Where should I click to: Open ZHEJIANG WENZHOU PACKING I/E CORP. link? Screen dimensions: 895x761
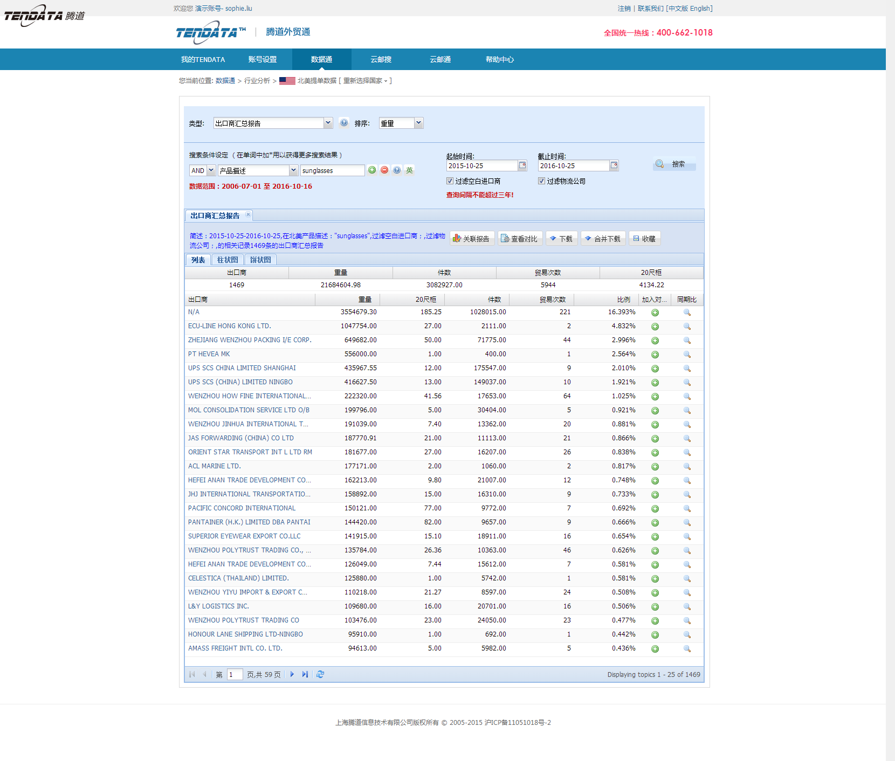click(x=250, y=340)
